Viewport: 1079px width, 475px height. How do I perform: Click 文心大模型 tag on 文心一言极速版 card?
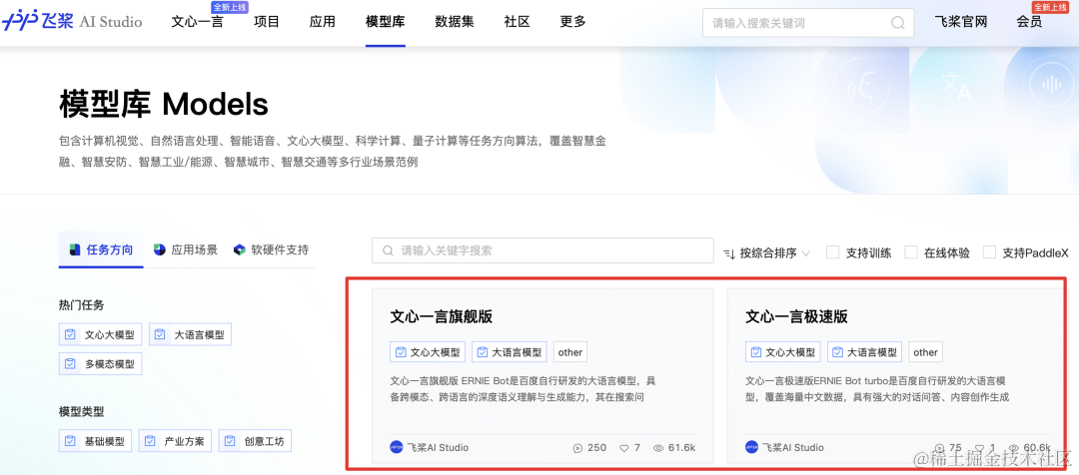tap(783, 352)
